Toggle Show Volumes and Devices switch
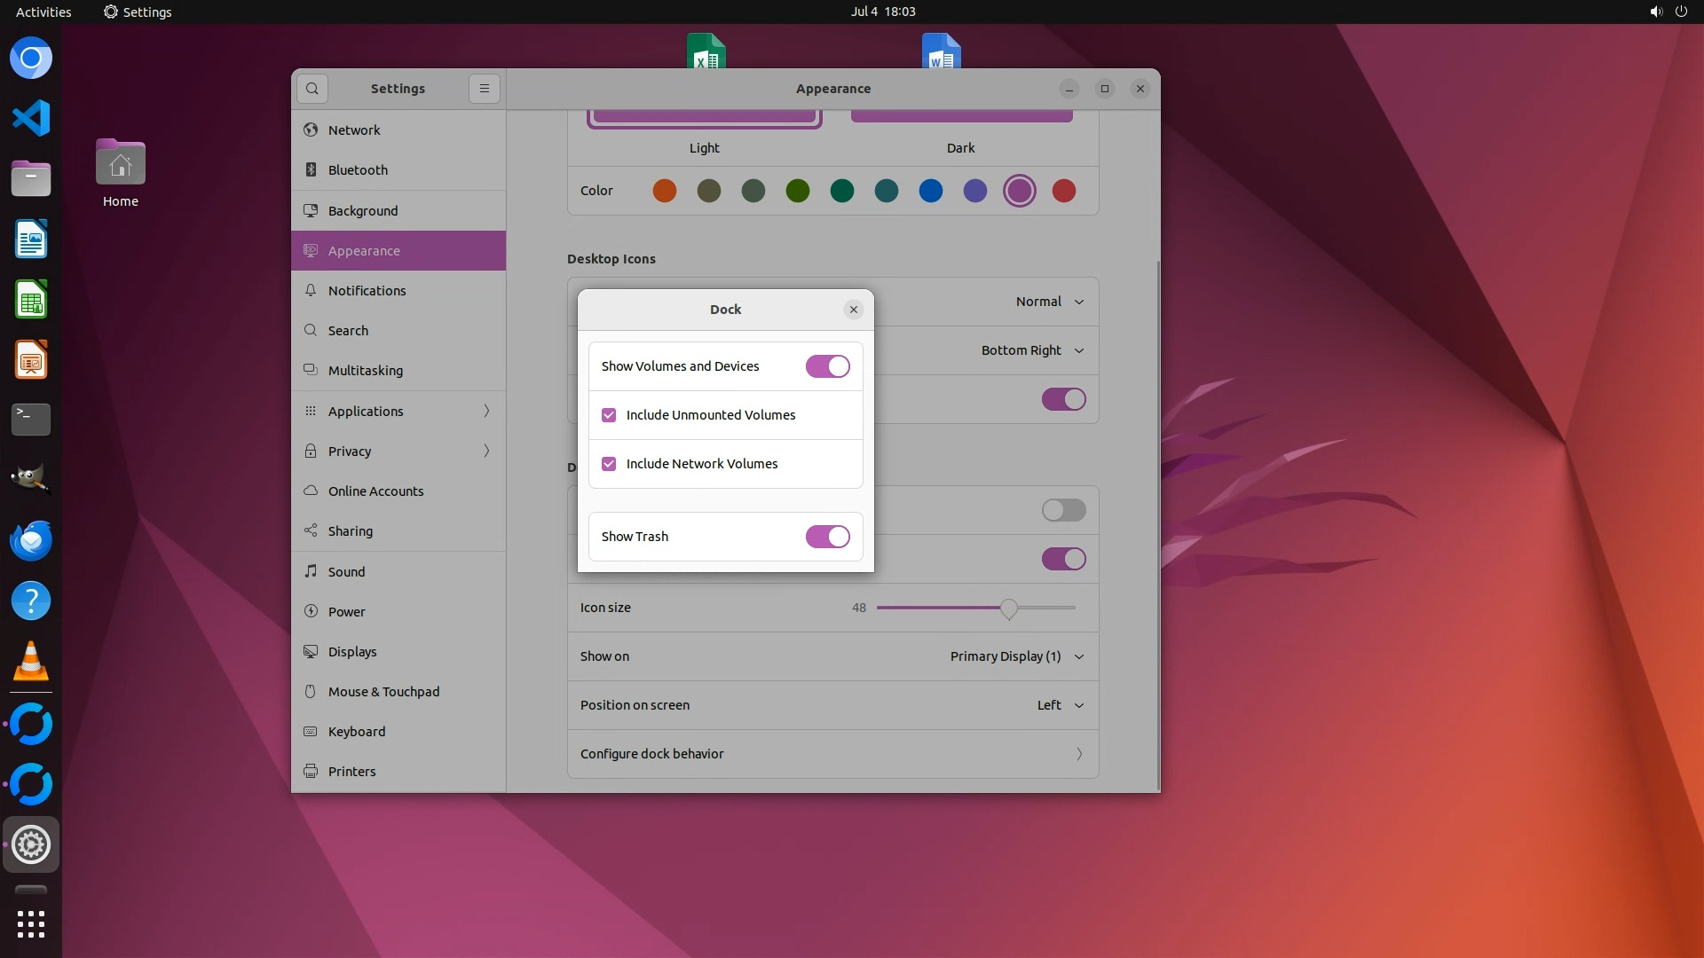The height and width of the screenshot is (958, 1704). [827, 366]
